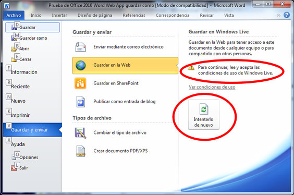Open the Insertar ribbon tab

pyautogui.click(x=59, y=15)
